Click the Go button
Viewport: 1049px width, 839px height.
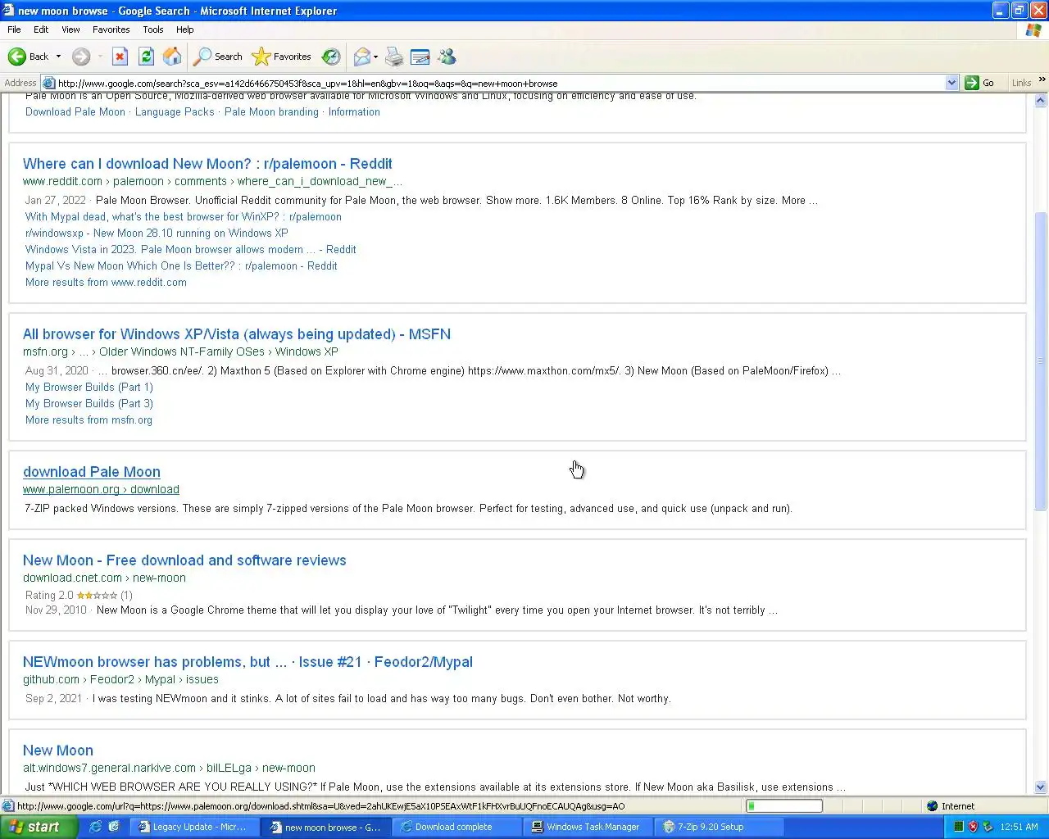(x=980, y=83)
